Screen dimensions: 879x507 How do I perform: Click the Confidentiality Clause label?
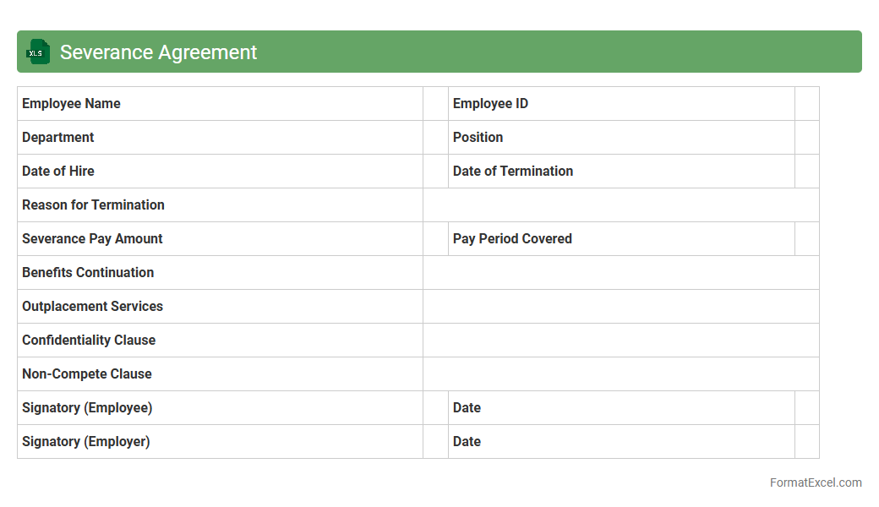click(89, 341)
